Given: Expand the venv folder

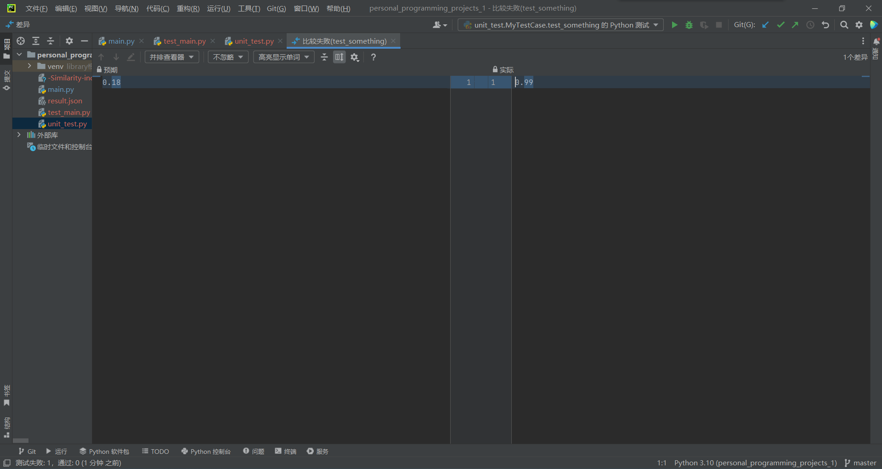Looking at the screenshot, I should 29,66.
